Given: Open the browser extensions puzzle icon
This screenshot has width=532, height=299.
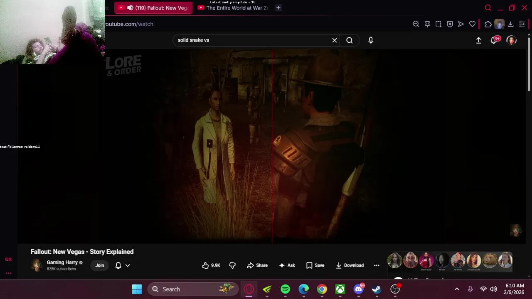Looking at the screenshot, I should (488, 24).
